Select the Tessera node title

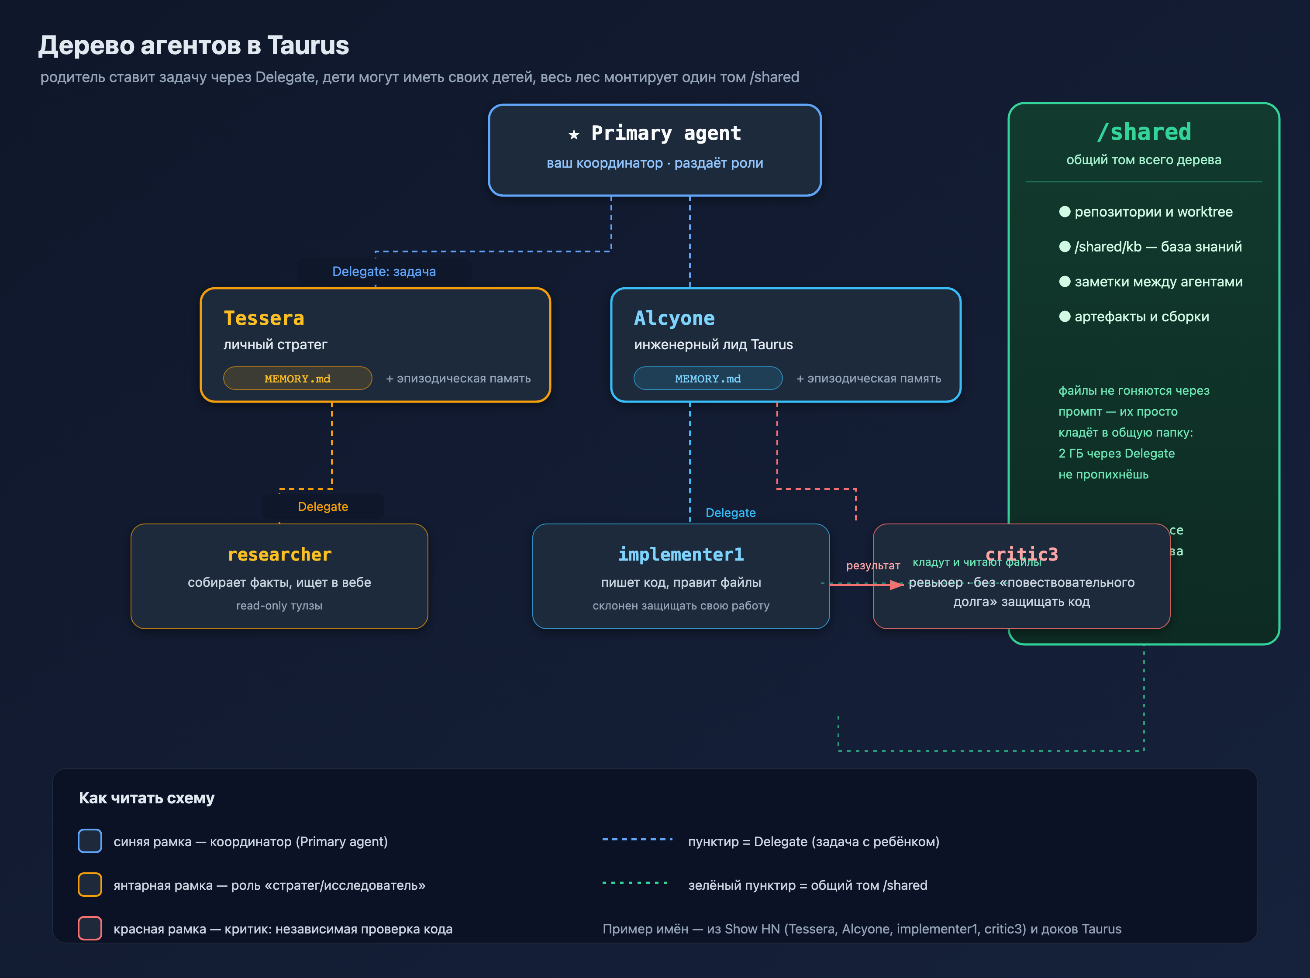pos(264,318)
